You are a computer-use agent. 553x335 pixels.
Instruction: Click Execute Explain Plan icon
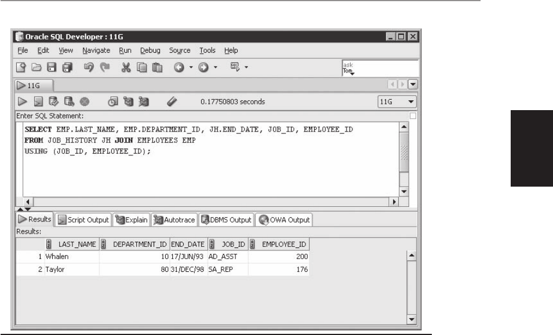128,101
